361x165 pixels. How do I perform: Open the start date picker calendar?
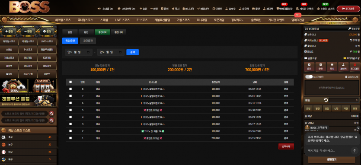pos(88,52)
